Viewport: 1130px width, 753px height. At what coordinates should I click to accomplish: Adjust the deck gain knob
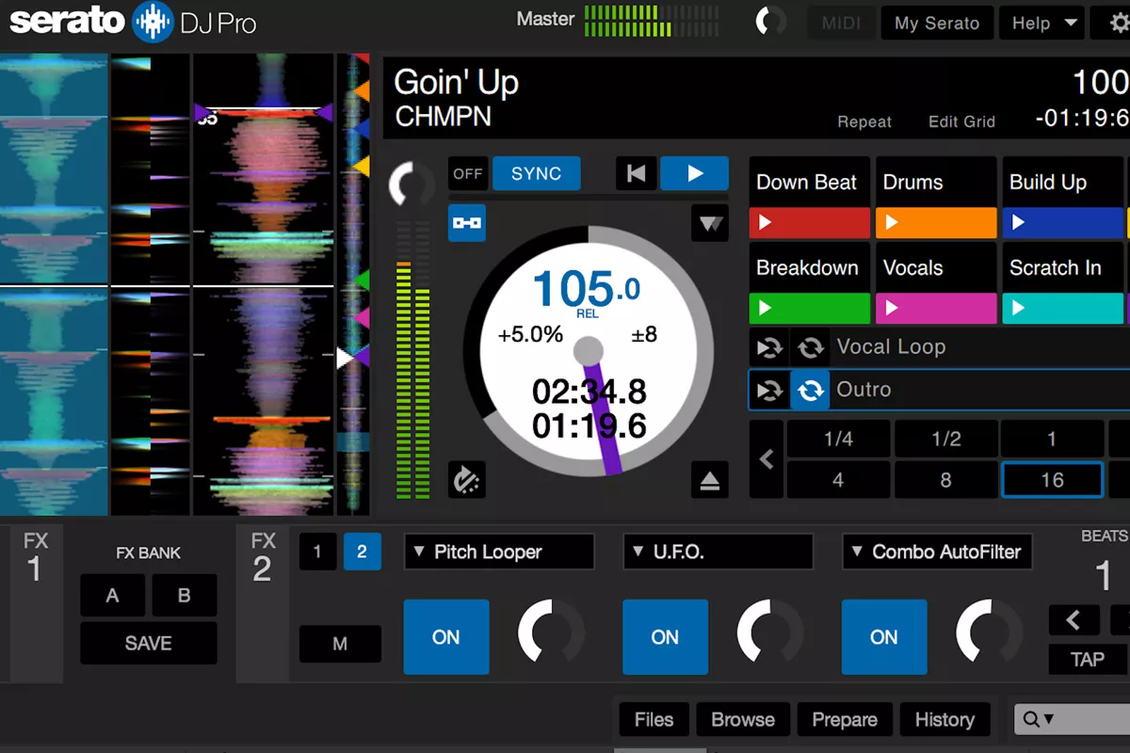pos(412,184)
